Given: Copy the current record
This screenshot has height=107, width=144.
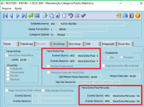Looking at the screenshot, I should click(52, 16).
